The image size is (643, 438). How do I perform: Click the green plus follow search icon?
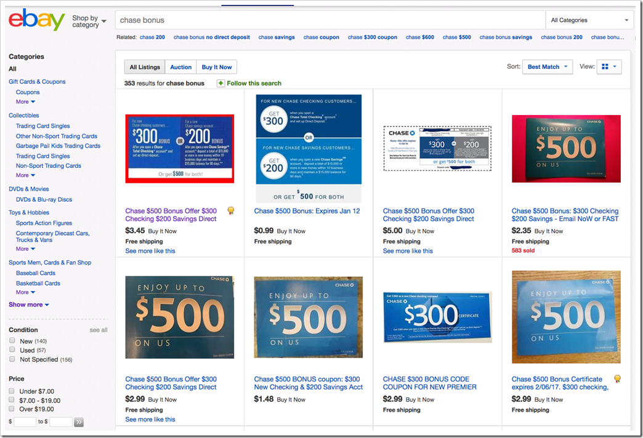220,83
